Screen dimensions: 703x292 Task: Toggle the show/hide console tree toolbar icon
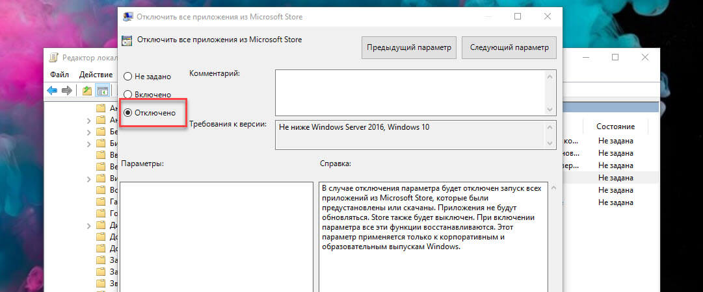click(x=103, y=91)
